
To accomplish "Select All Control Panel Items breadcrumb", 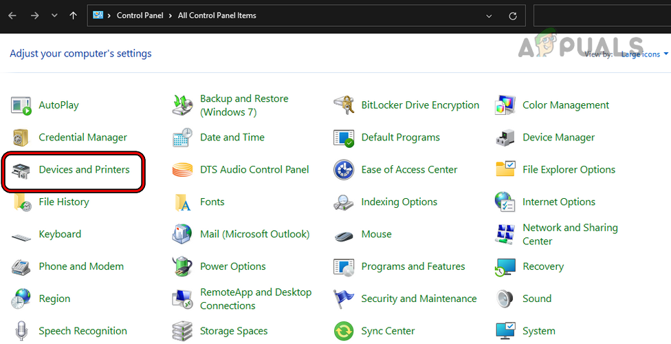I will coord(217,16).
